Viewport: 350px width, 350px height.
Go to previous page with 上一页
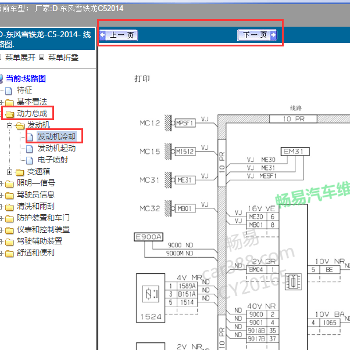(118, 35)
